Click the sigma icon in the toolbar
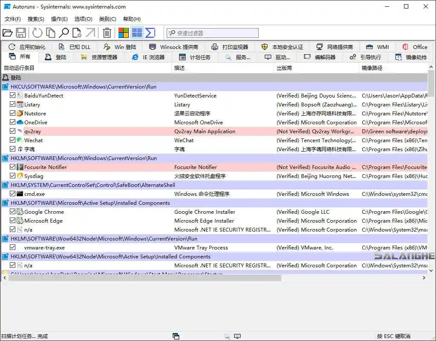Screen dimensions: 436x341 (x=150, y=33)
